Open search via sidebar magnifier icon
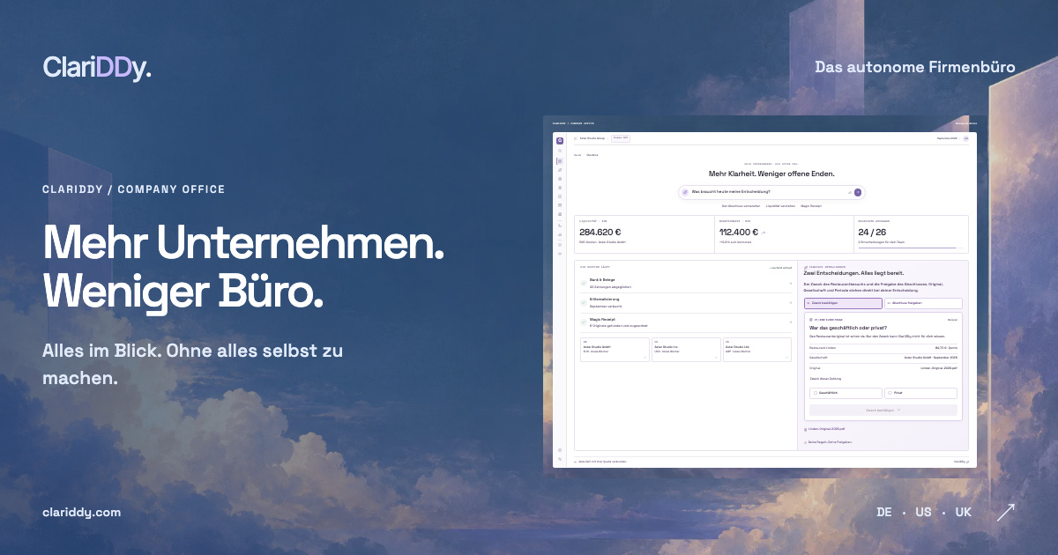This screenshot has height=555, width=1058. 559,152
